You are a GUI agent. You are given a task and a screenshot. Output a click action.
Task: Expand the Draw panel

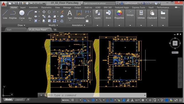point(21,25)
